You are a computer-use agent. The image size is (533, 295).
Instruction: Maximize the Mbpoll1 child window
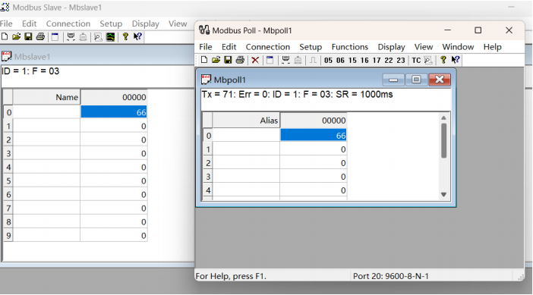pyautogui.click(x=416, y=80)
